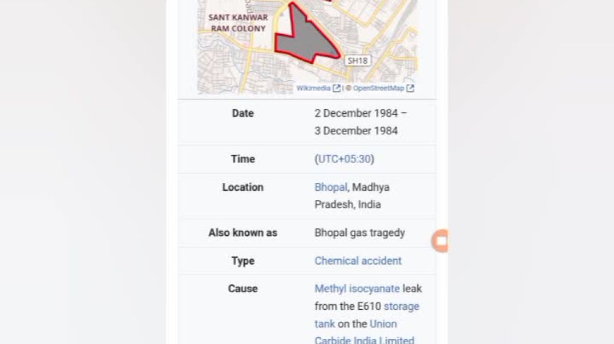Click the Wikimedia attribution link
Image resolution: width=614 pixels, height=344 pixels.
[x=314, y=88]
